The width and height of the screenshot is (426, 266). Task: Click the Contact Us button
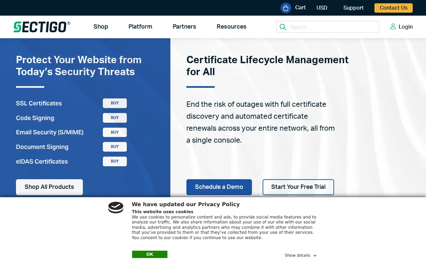[x=393, y=8]
